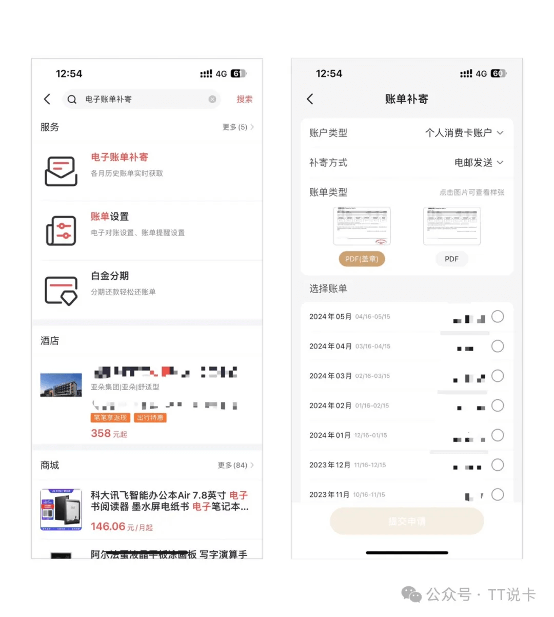Screen dimensions: 554x617
Task: Open the hotel listing thumbnail image
Action: tap(61, 385)
